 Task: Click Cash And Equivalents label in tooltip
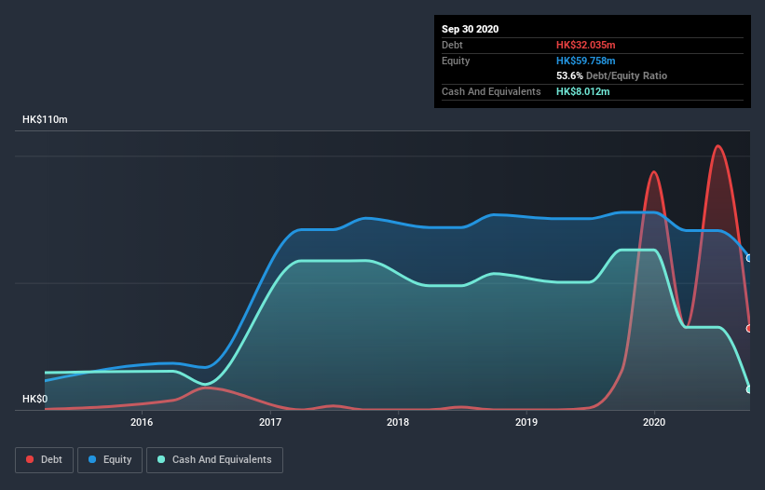491,91
